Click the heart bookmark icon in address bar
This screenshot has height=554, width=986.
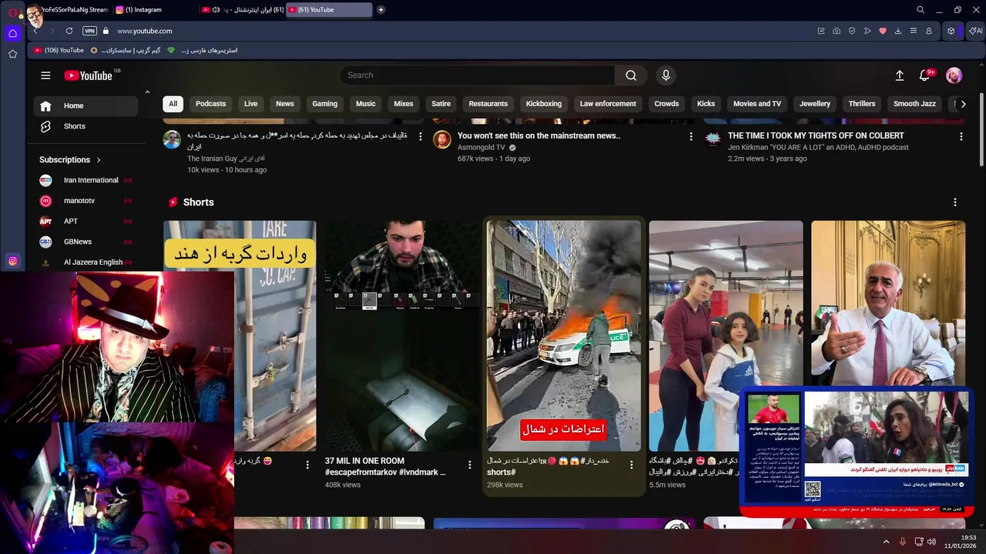click(883, 31)
